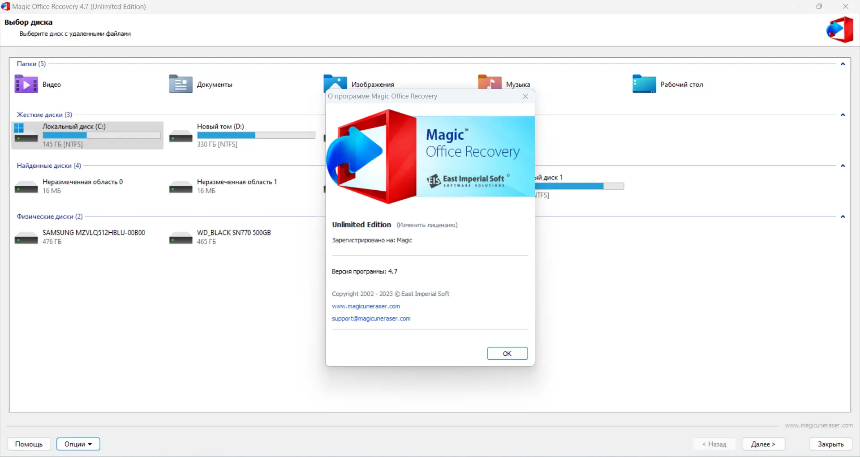Maximize or restore the main window
Viewport: 860px width, 457px height.
(819, 6)
